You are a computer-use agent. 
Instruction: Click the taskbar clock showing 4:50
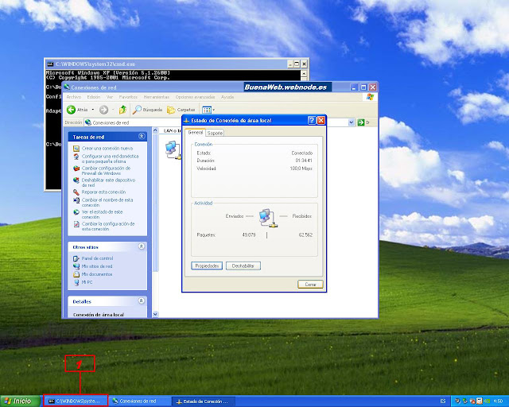[x=498, y=401]
